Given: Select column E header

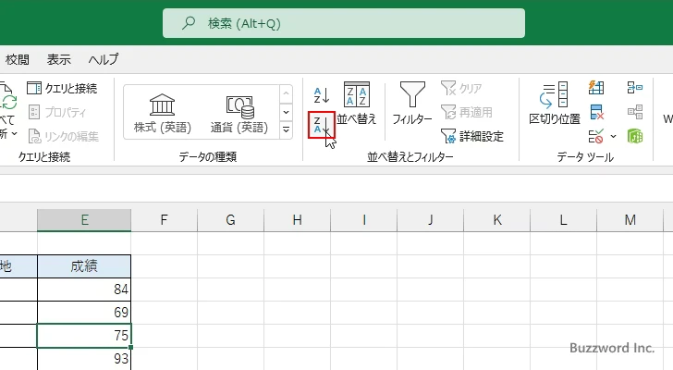Looking at the screenshot, I should (84, 220).
